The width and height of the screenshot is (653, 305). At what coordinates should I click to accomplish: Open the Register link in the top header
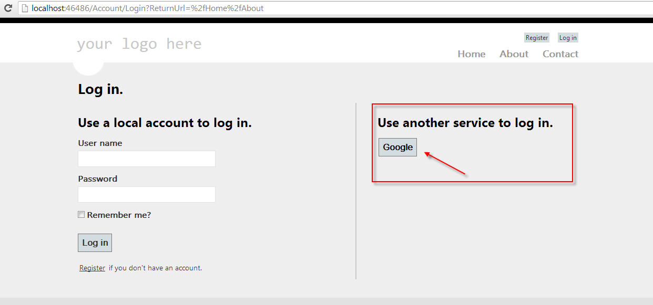pos(537,38)
